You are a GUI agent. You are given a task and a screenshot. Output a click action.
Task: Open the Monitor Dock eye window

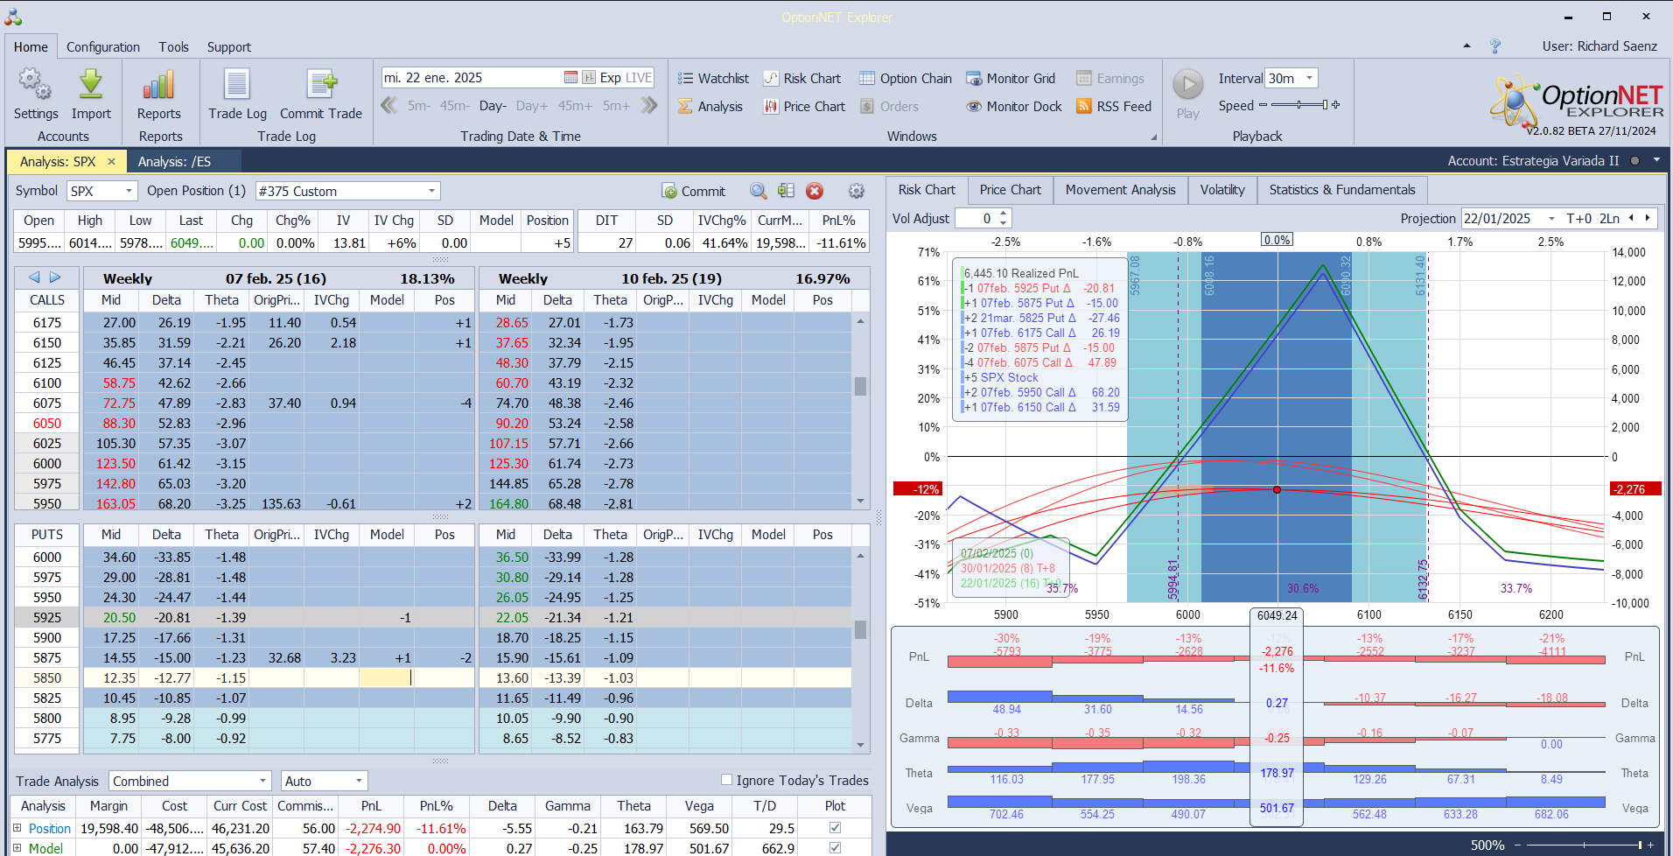[1013, 107]
